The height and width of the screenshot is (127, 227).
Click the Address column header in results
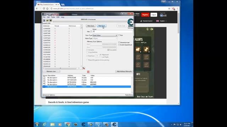[46, 26]
